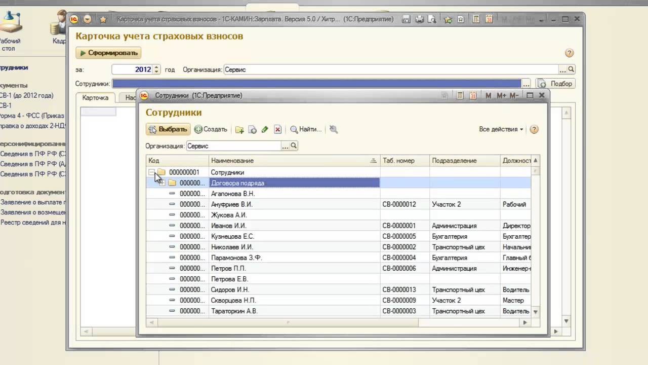The width and height of the screenshot is (648, 365).
Task: Open the calendar from the main window title bar
Action: (x=489, y=19)
